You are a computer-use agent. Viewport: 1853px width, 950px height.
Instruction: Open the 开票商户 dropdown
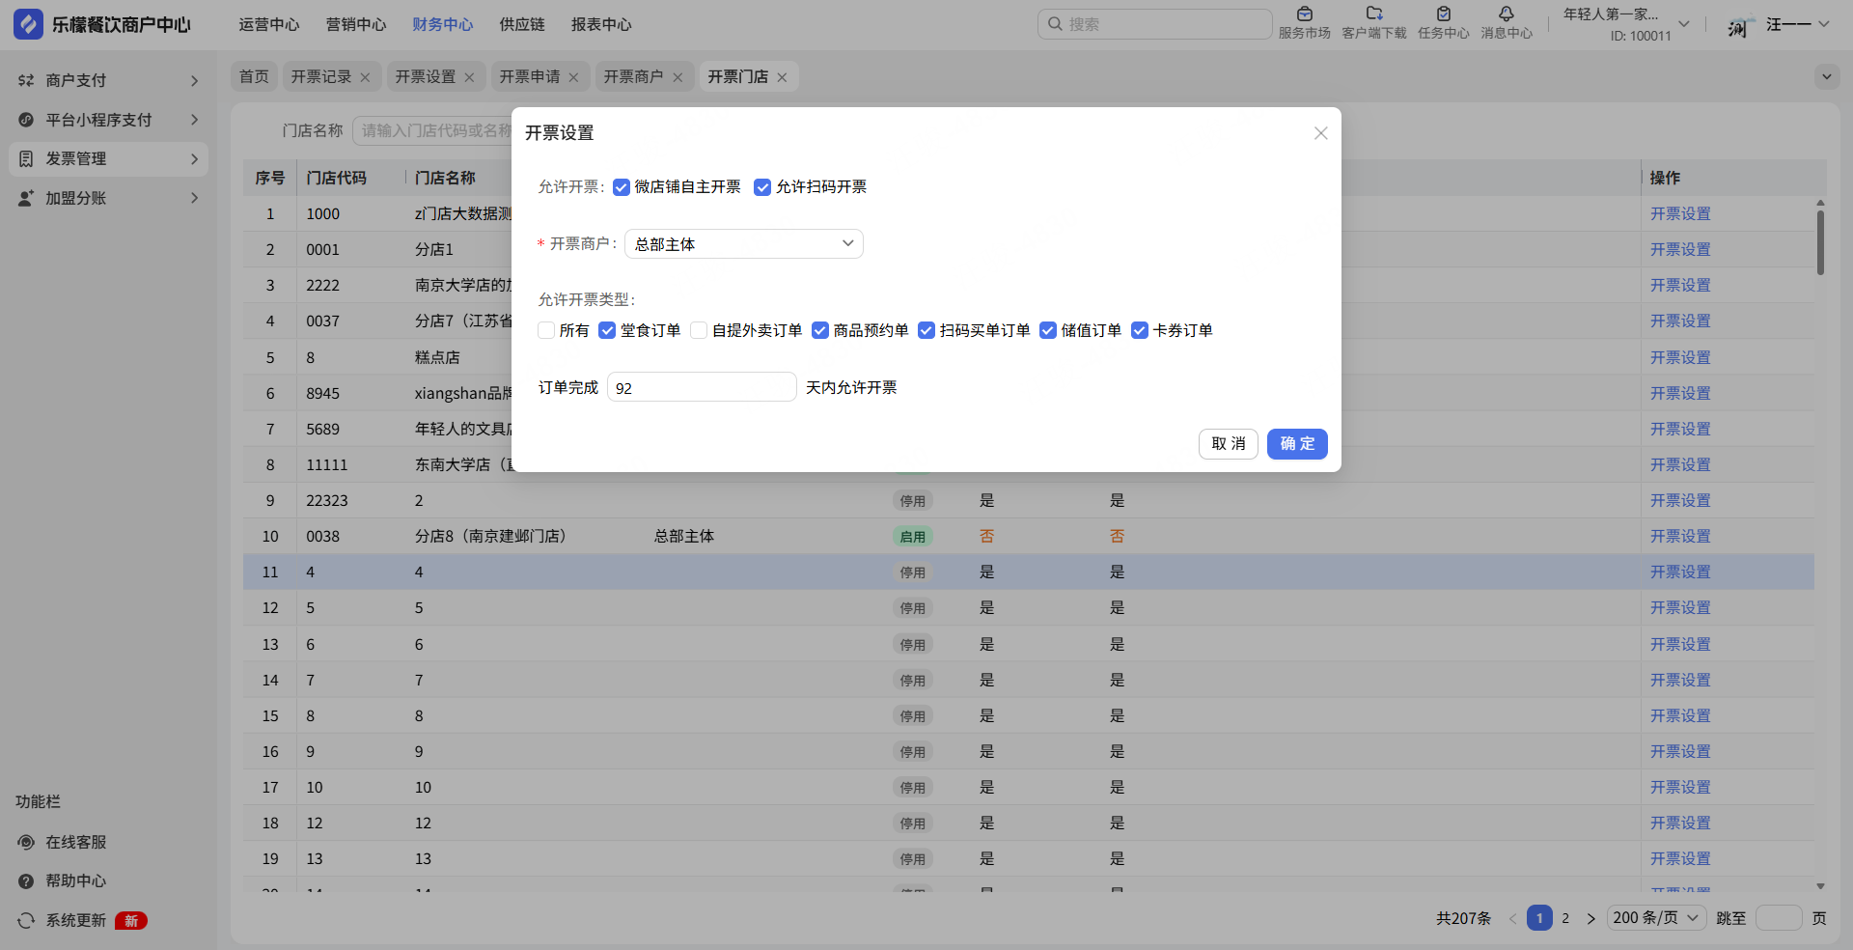tap(744, 243)
